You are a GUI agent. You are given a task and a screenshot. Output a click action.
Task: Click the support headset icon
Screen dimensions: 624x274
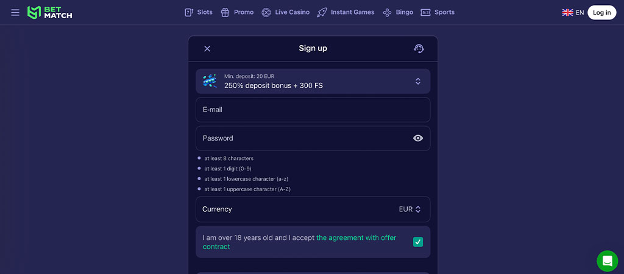coord(419,49)
